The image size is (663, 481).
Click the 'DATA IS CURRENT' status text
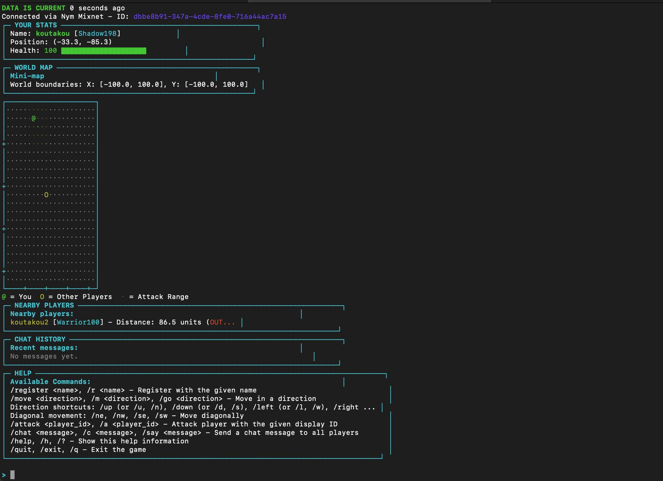pos(33,8)
